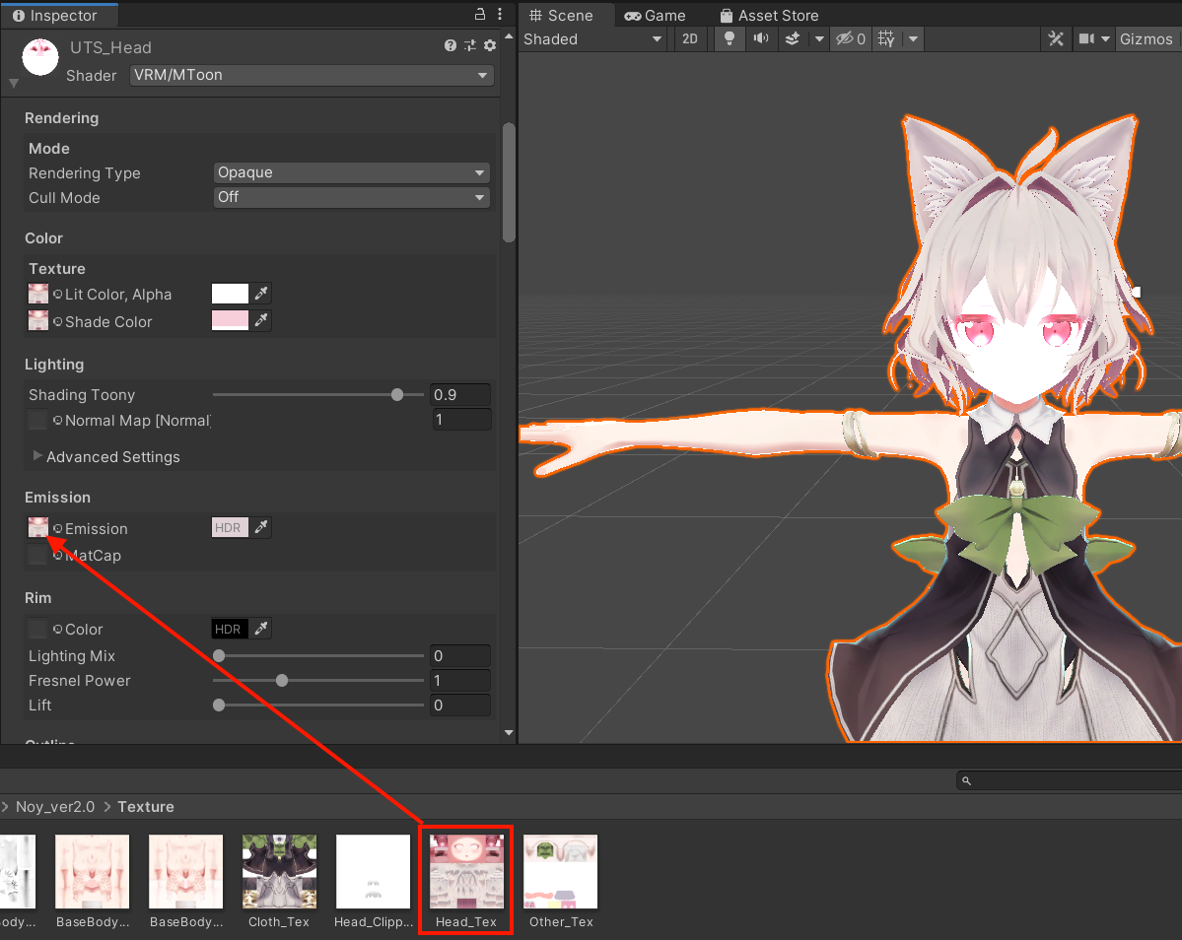Open Lit Color white swatch
1182x940 pixels.
click(230, 293)
